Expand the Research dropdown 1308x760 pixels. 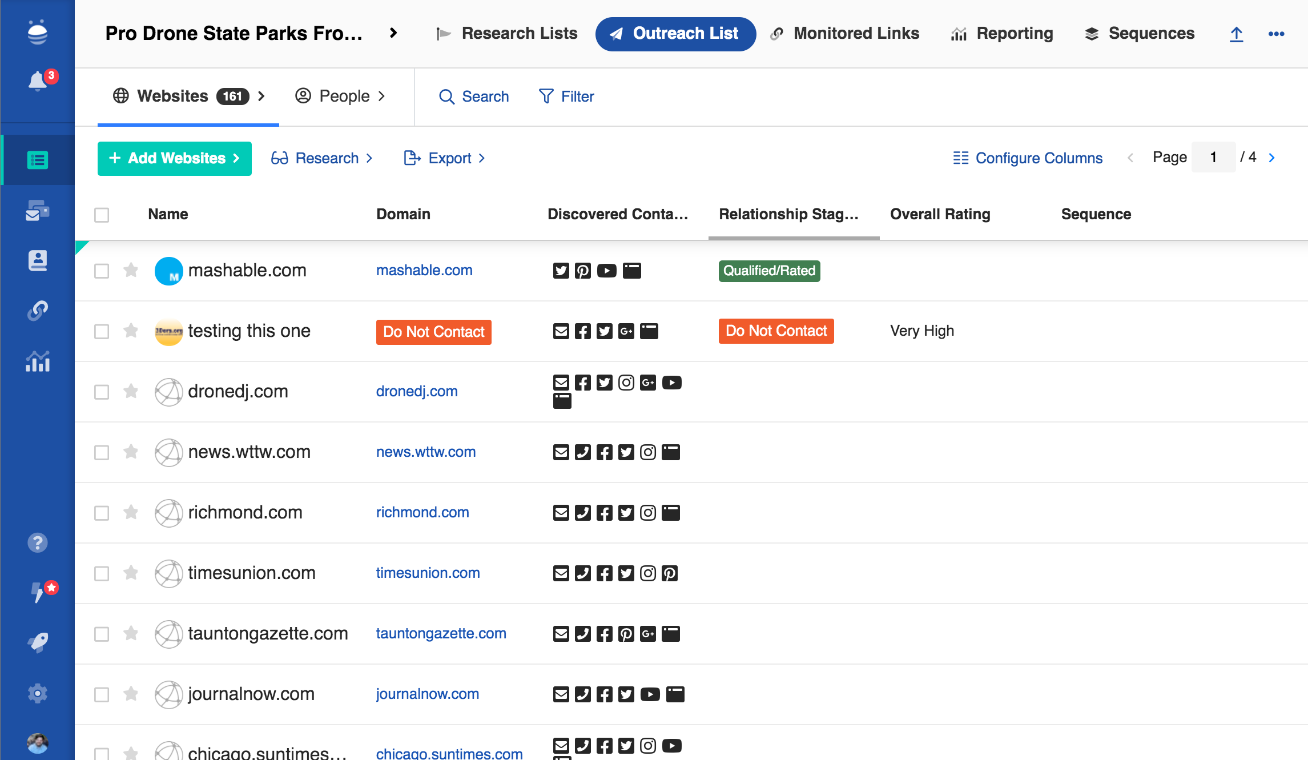pos(321,158)
